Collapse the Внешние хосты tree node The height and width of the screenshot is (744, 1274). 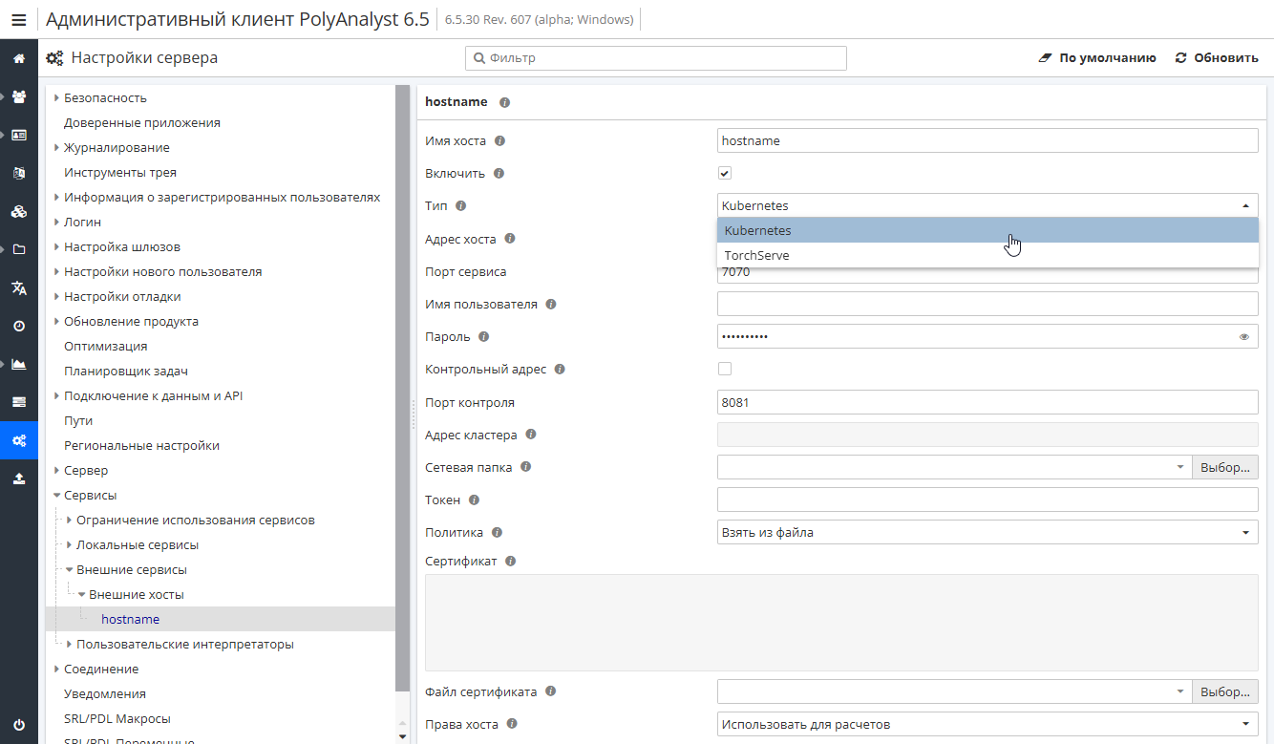click(81, 595)
